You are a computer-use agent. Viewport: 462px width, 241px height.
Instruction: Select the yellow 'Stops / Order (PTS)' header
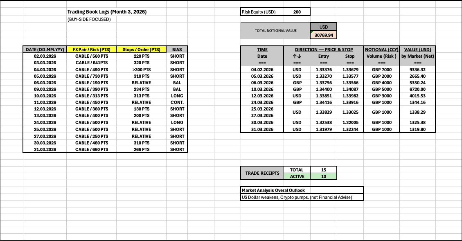141,50
